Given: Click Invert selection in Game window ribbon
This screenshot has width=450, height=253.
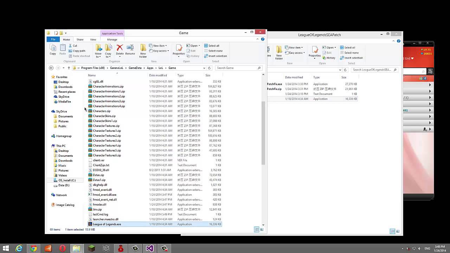Looking at the screenshot, I should [215, 56].
